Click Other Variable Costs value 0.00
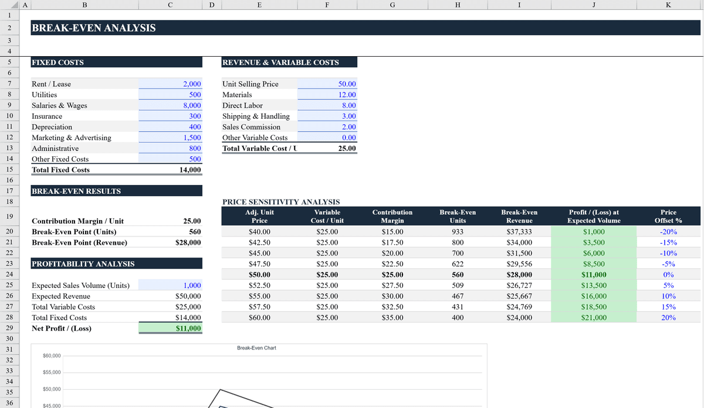 point(327,138)
